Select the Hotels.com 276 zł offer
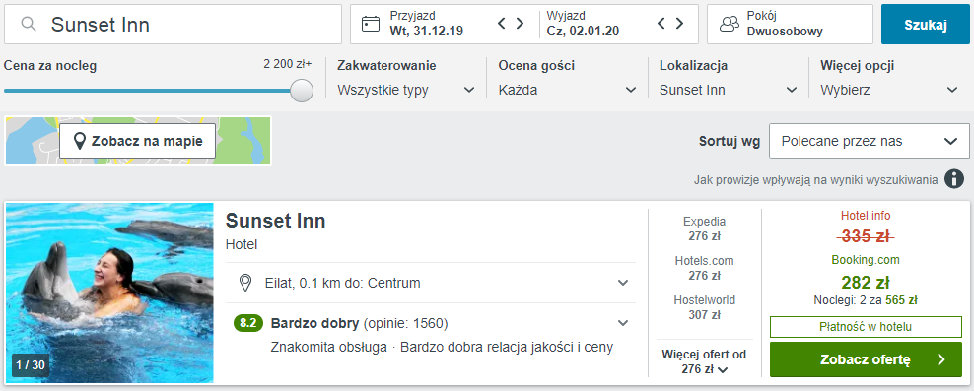 [705, 268]
